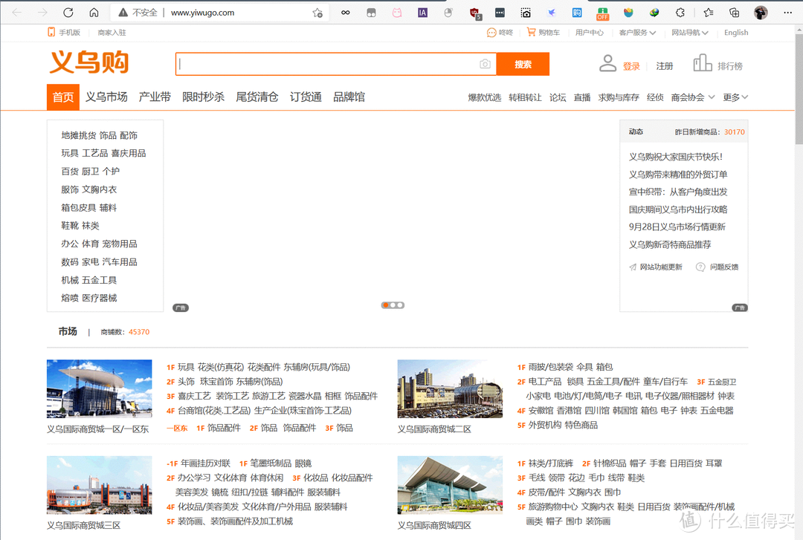This screenshot has width=803, height=540.
Task: Open the browser profile avatar
Action: click(761, 13)
